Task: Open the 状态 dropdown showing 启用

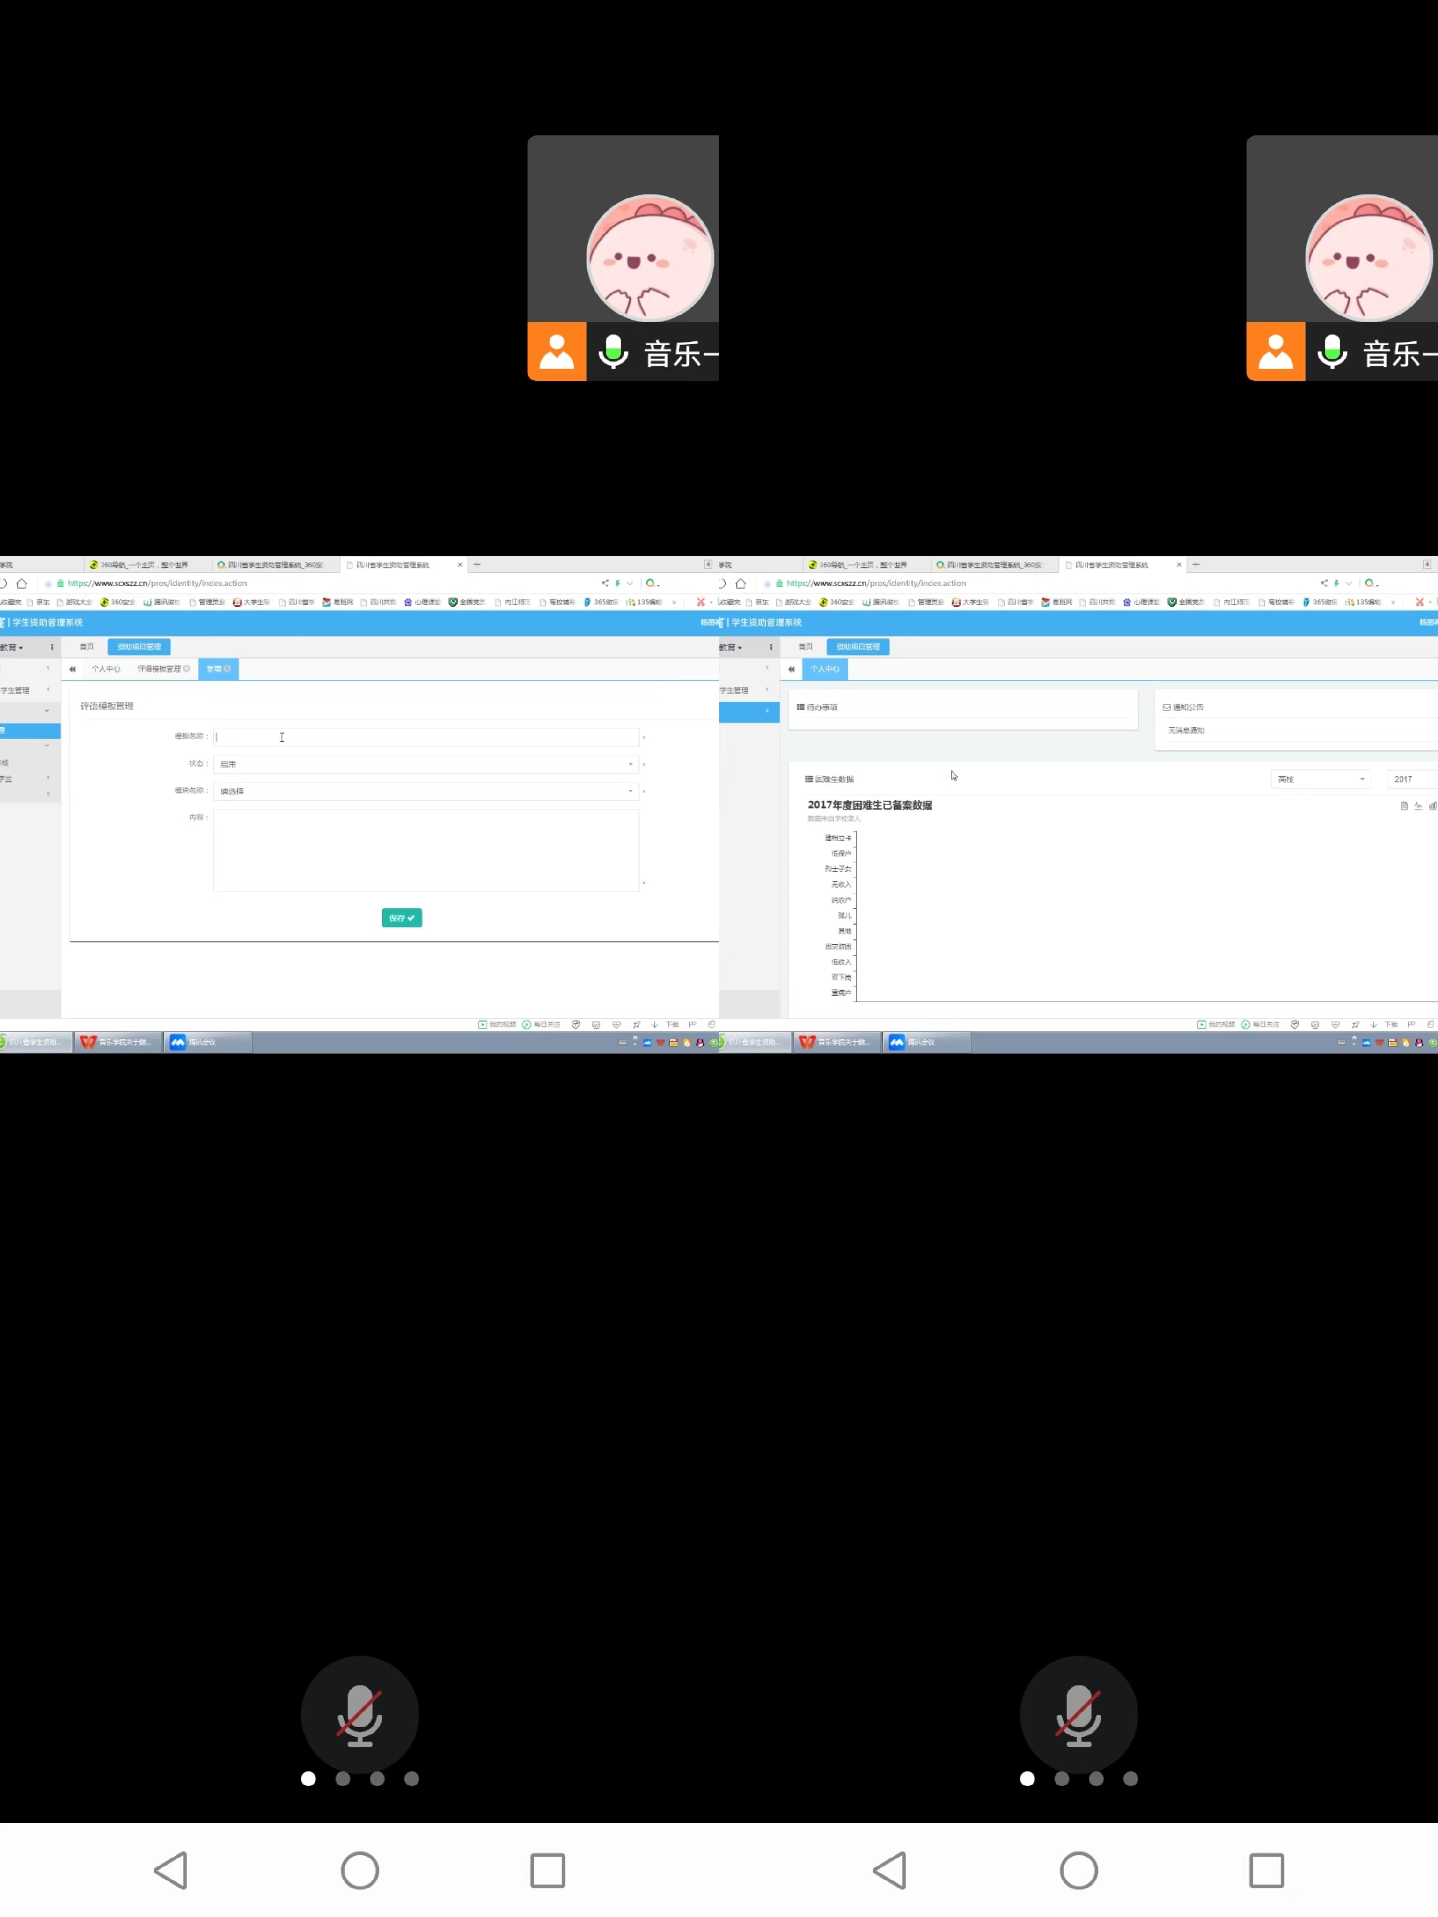Action: 426,763
